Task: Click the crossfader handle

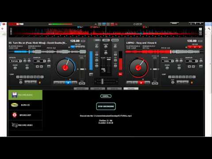Action: (x=102, y=81)
